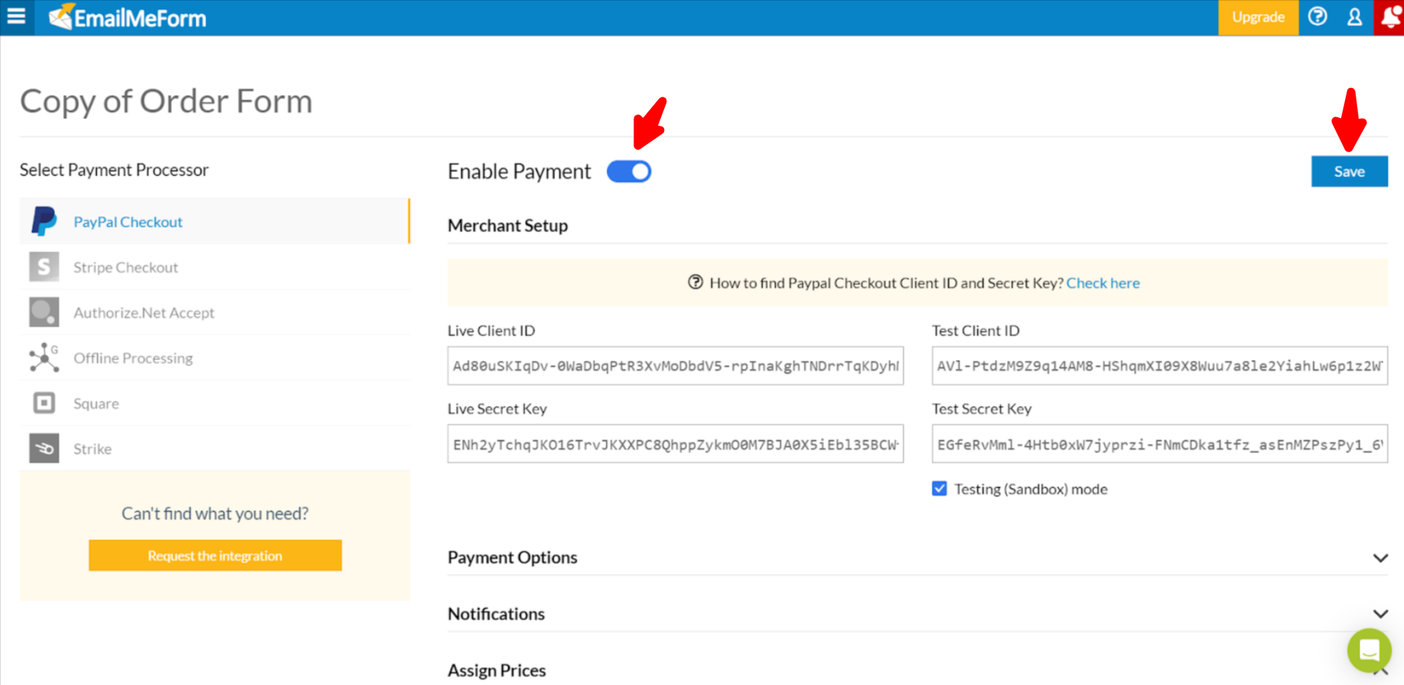Open the help question mark icon
This screenshot has width=1404, height=685.
[x=1317, y=17]
